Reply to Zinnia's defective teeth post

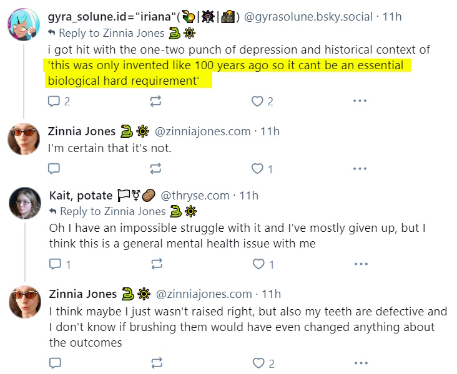tap(55, 363)
